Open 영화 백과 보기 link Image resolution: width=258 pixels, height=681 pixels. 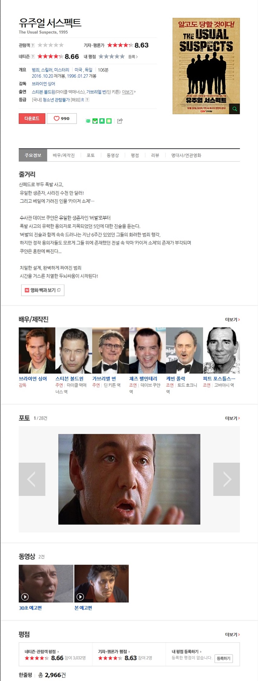click(x=43, y=290)
